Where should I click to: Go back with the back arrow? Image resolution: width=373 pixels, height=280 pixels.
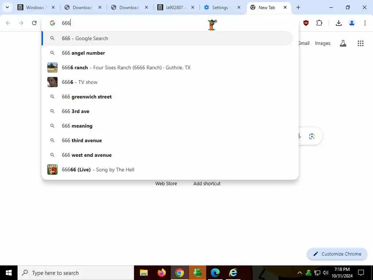(8, 23)
